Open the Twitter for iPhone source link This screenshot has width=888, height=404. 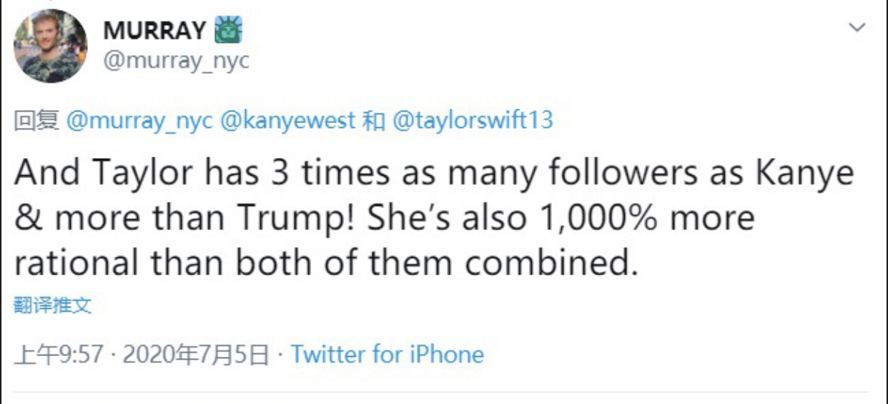click(x=388, y=354)
